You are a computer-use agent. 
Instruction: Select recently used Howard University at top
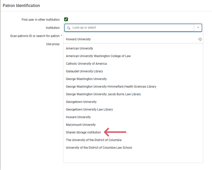click(78, 39)
